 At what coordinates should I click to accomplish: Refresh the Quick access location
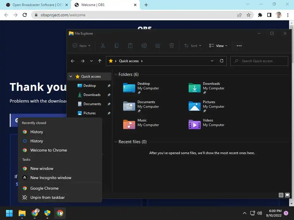pyautogui.click(x=221, y=61)
